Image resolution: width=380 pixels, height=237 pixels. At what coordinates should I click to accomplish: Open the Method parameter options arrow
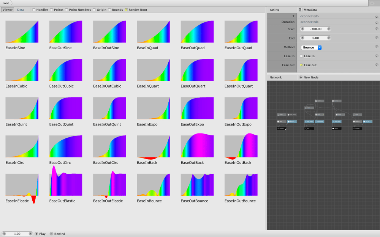[x=376, y=47]
